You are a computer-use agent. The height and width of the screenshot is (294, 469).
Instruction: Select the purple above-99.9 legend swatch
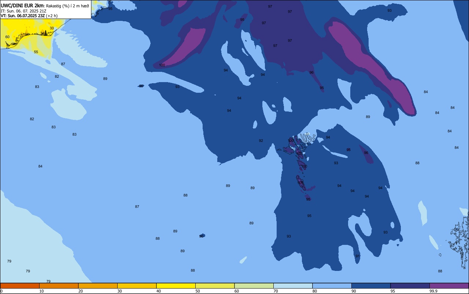(449, 286)
